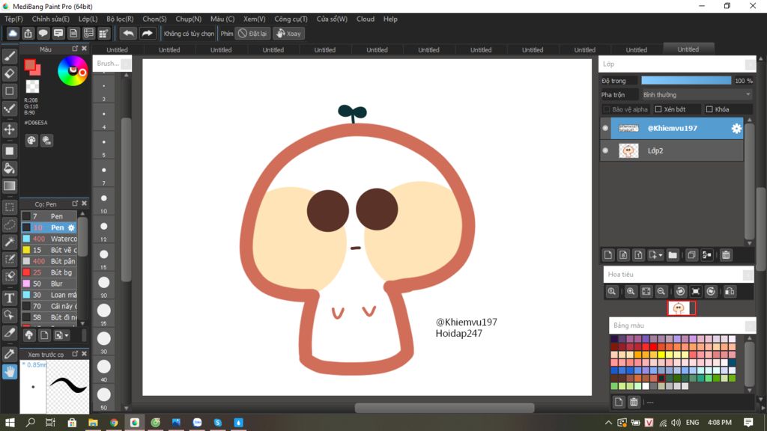Hide the @Khiemvu197 layer

point(605,128)
